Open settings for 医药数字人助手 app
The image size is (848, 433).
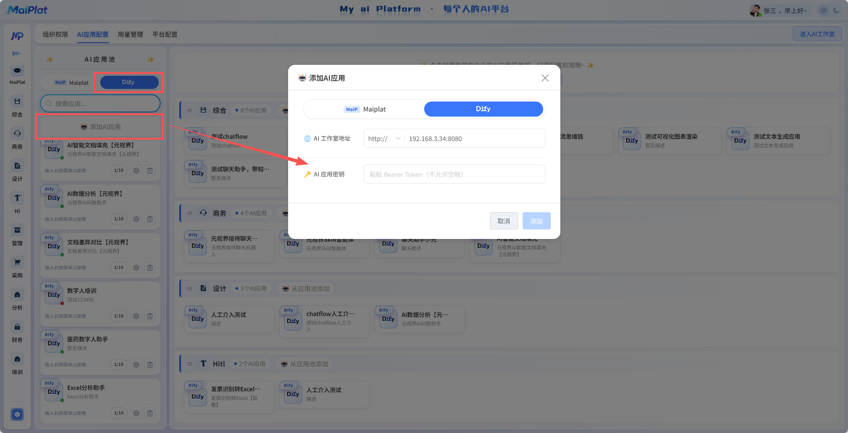coord(136,365)
